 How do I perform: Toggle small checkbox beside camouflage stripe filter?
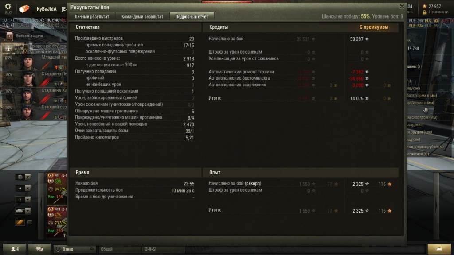point(29,222)
